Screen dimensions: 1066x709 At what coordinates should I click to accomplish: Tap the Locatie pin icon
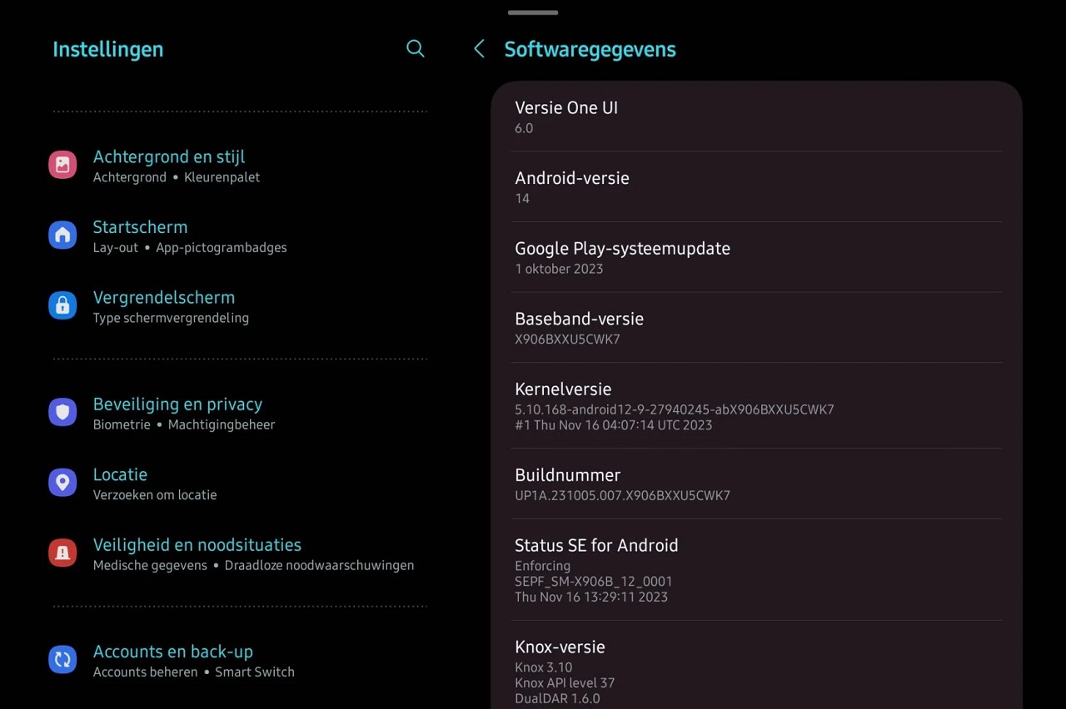coord(62,482)
